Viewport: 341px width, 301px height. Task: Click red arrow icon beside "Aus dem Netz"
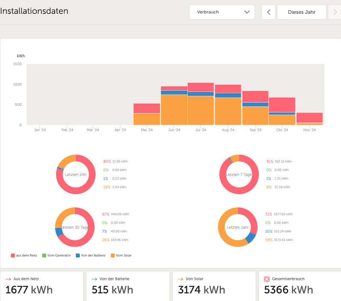tap(8, 279)
